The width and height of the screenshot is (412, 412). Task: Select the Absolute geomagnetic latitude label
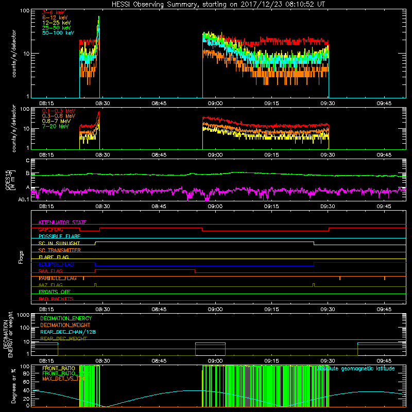356,368
